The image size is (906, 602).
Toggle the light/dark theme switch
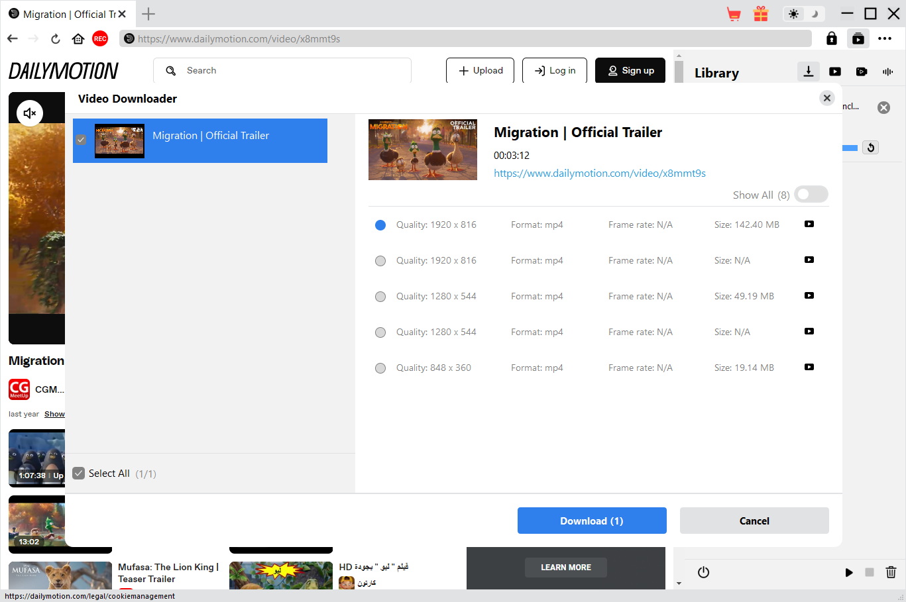[804, 14]
